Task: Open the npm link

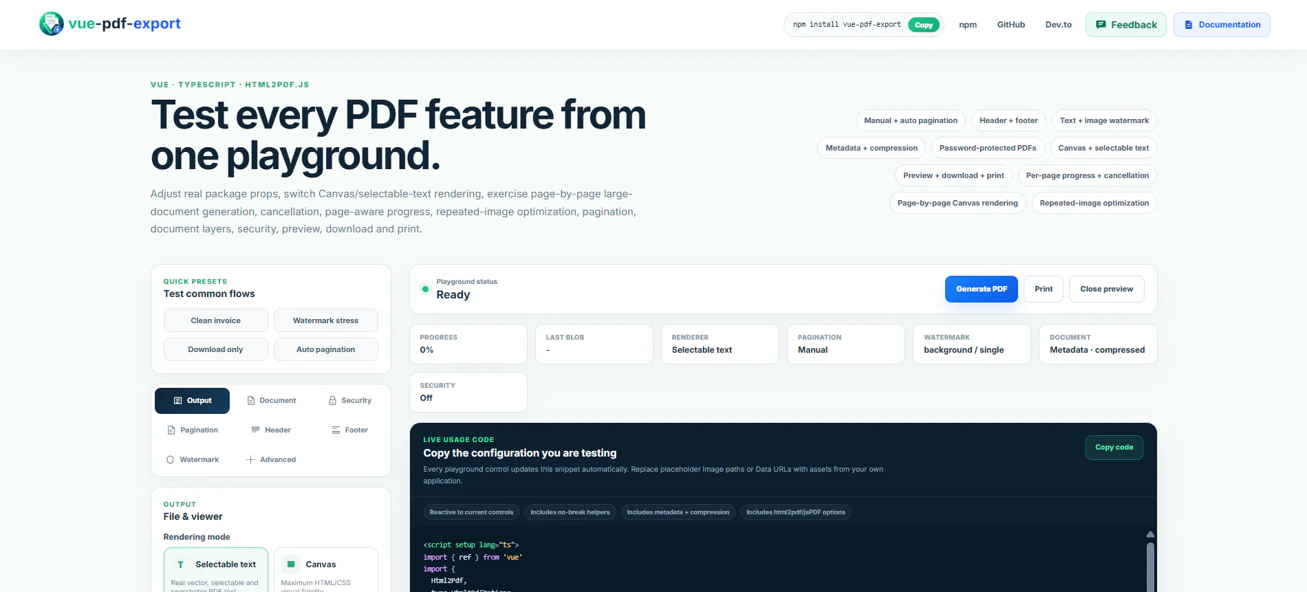Action: 968,25
